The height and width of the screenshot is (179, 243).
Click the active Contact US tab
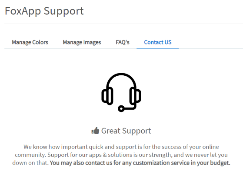158,42
